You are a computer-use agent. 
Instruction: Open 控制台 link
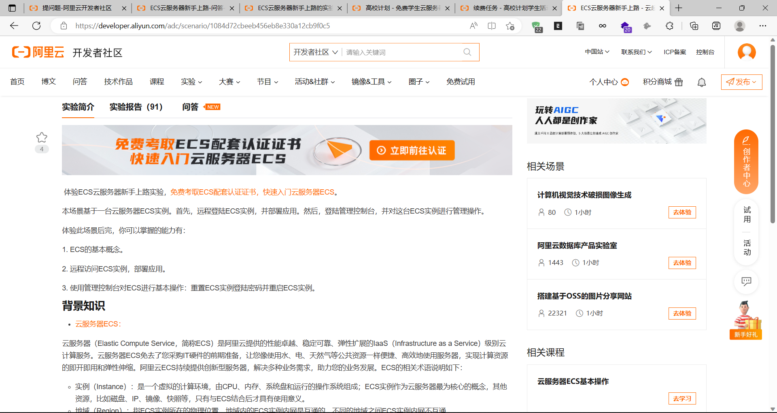pos(705,52)
